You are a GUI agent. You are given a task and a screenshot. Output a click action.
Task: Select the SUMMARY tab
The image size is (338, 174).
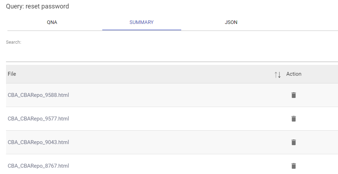(142, 22)
